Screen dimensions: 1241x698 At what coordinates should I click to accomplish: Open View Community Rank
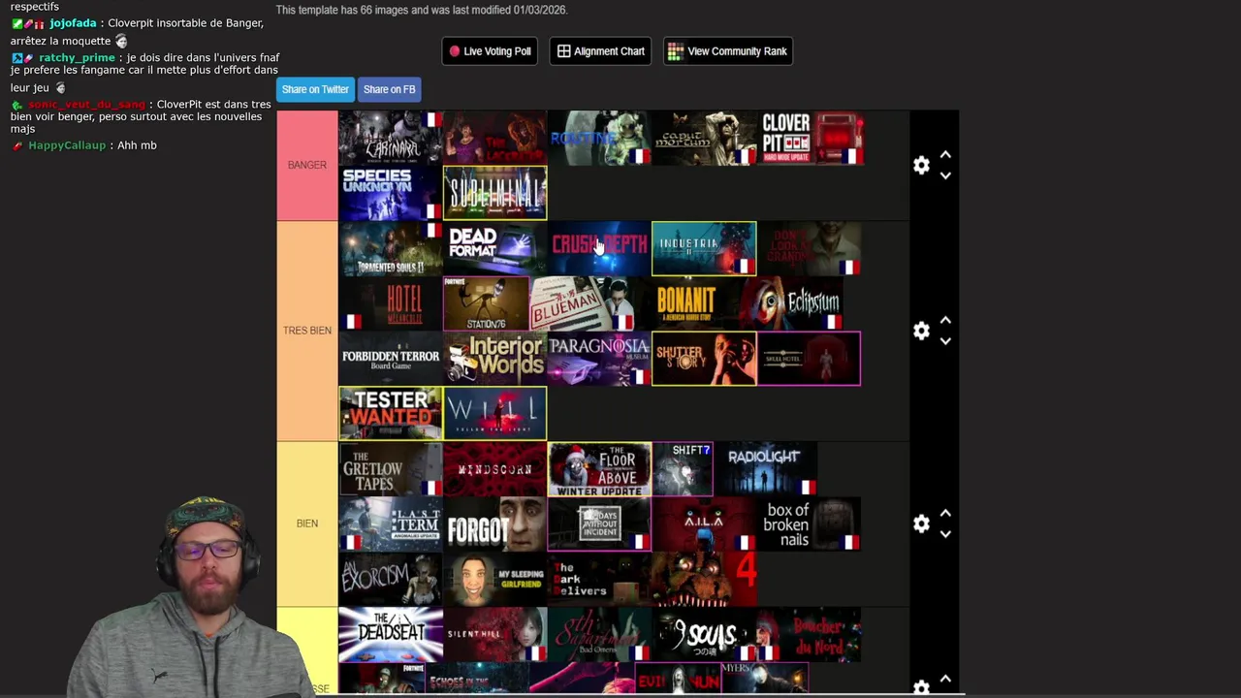pyautogui.click(x=728, y=51)
